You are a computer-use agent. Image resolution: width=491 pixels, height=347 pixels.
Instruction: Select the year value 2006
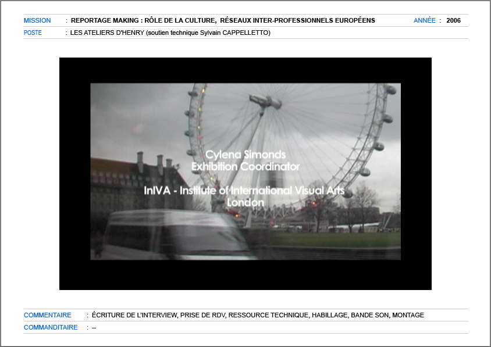click(453, 20)
